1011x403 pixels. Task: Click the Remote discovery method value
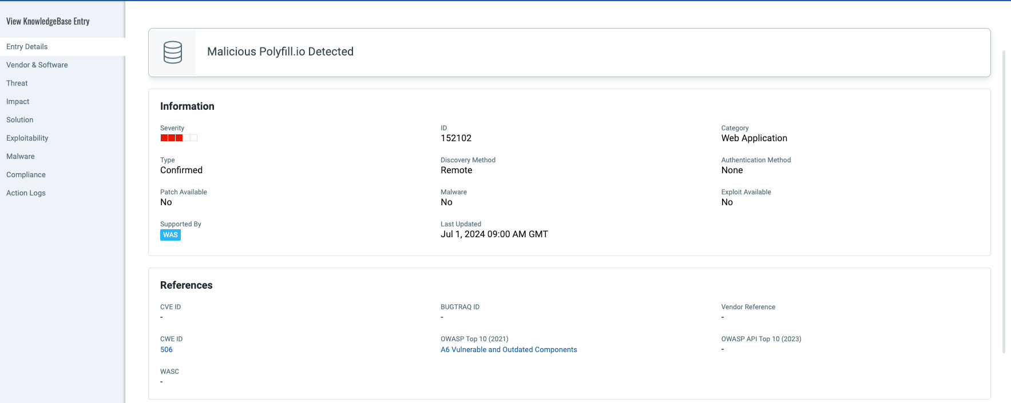point(457,170)
